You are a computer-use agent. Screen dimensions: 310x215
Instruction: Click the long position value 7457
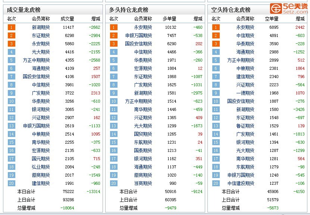pos(172,35)
